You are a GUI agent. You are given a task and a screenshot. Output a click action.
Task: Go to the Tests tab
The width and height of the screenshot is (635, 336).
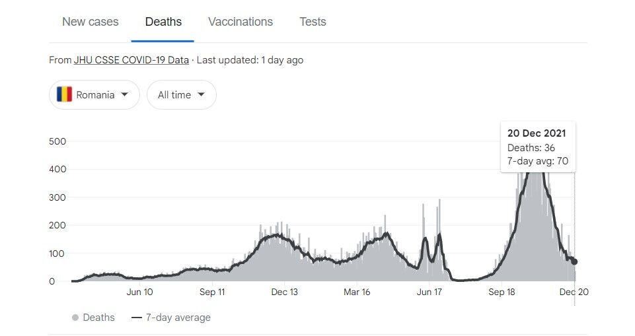(313, 22)
